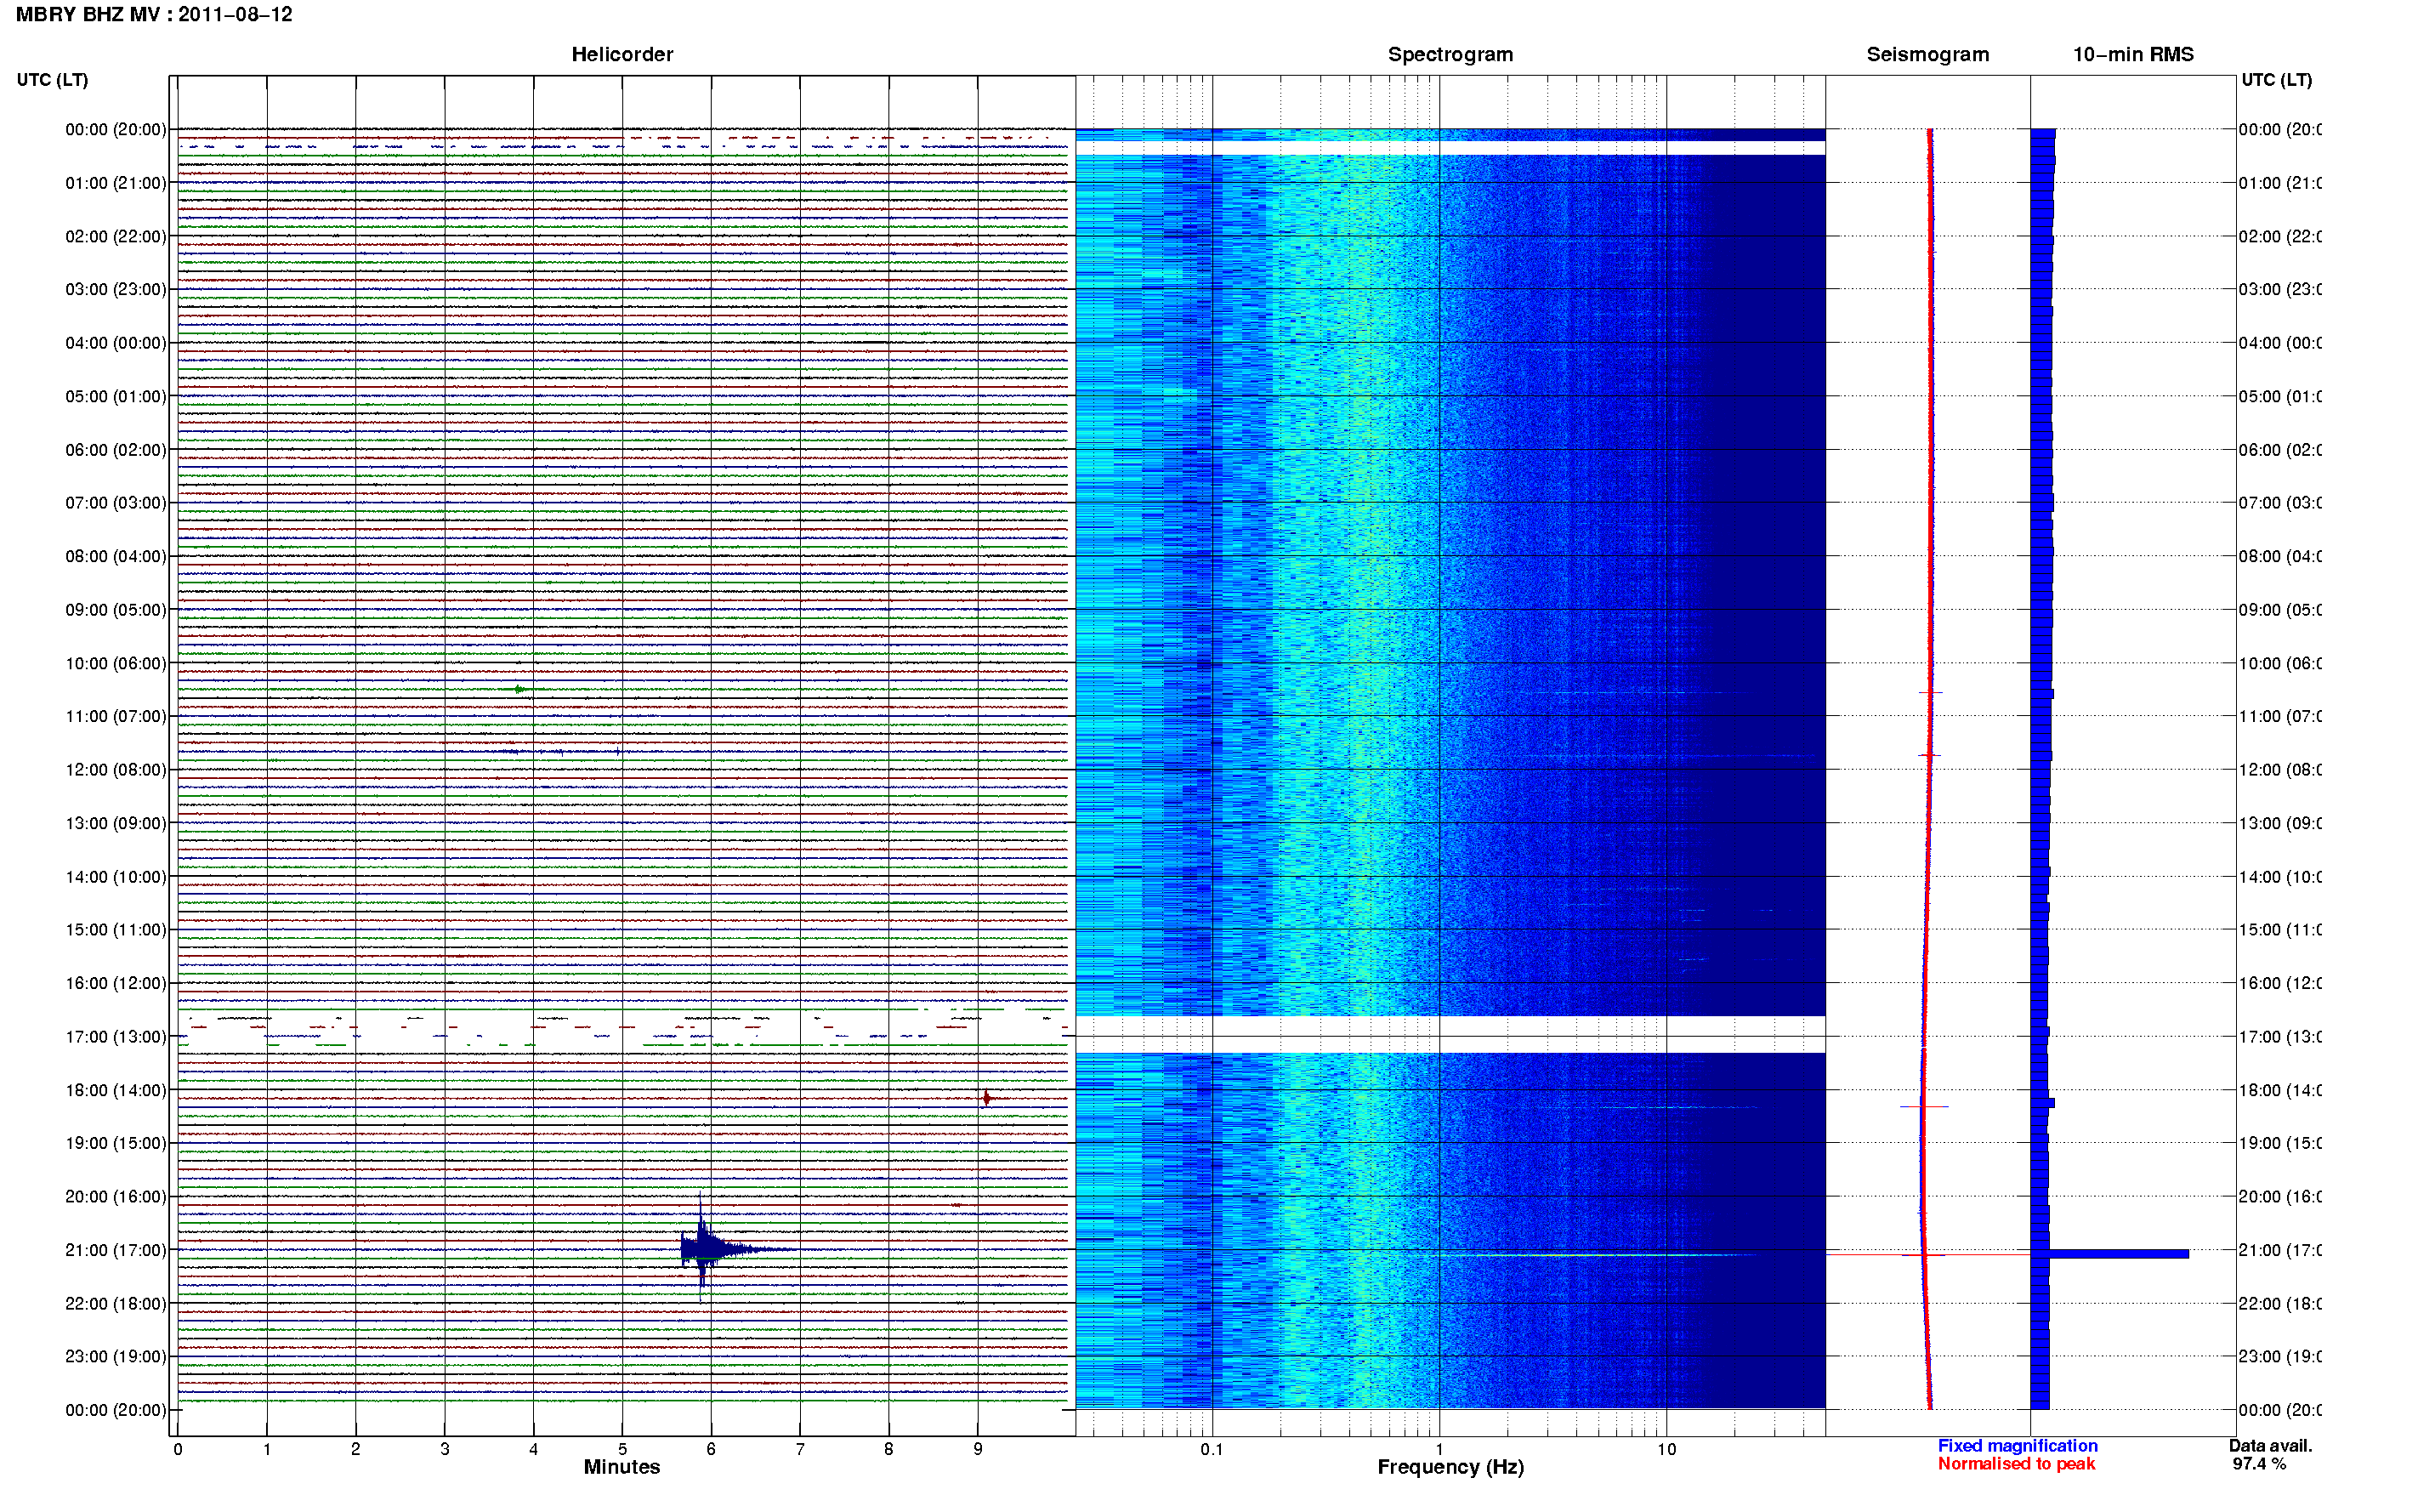Click the left time label 07:00 (03:00)

116,503
